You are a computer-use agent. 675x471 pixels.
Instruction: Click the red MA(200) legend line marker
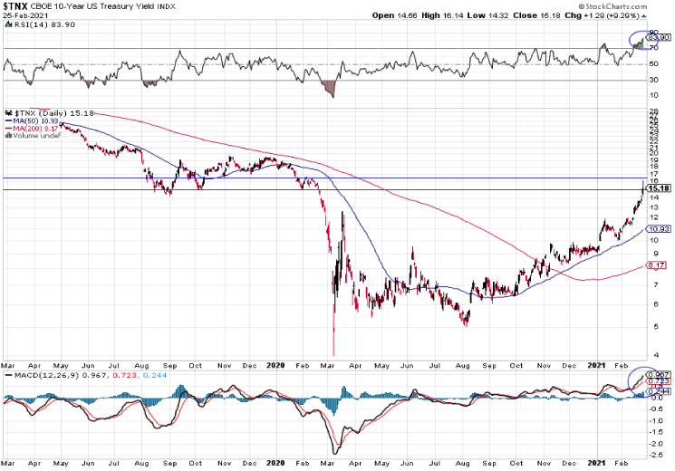[7, 128]
